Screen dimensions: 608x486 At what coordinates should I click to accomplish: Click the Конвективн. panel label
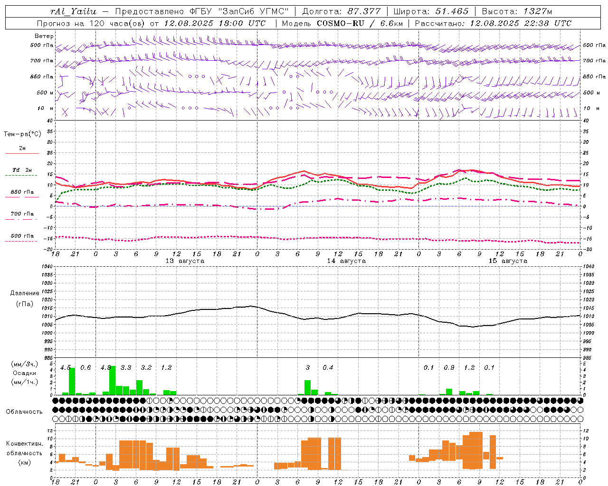[x=24, y=444]
